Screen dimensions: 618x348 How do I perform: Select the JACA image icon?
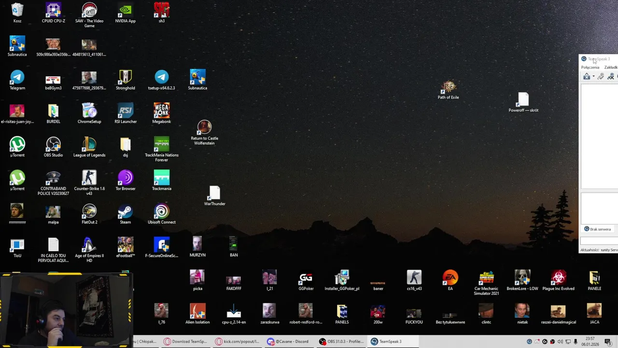[x=594, y=314]
